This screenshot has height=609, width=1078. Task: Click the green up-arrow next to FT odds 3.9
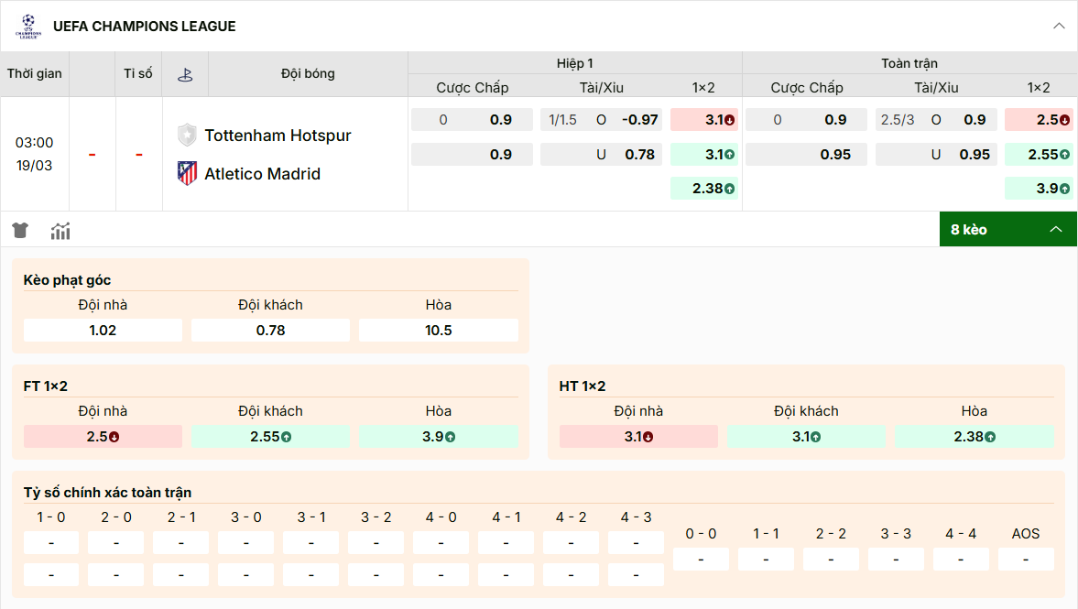[452, 437]
